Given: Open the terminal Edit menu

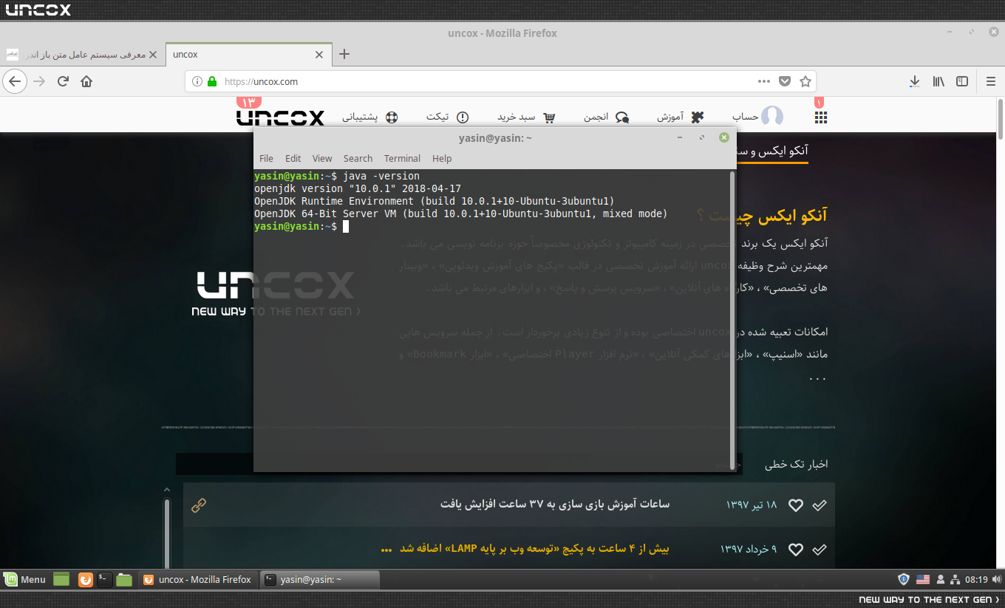Looking at the screenshot, I should (293, 158).
